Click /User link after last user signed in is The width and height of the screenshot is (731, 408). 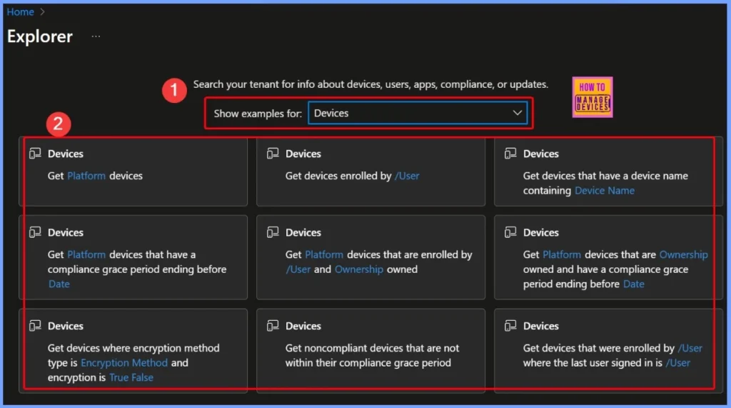click(678, 363)
